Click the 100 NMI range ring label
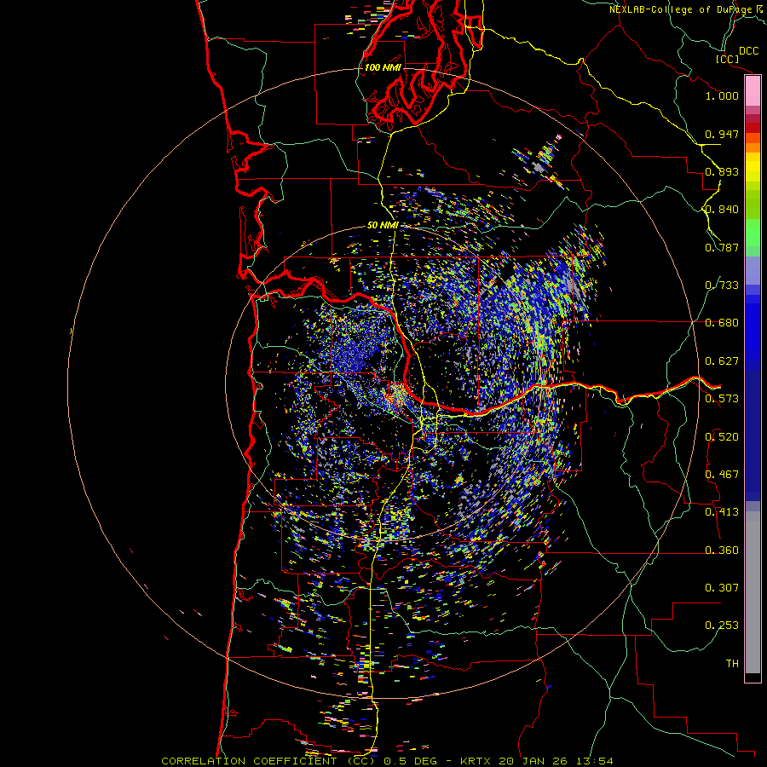Image resolution: width=767 pixels, height=767 pixels. [383, 67]
